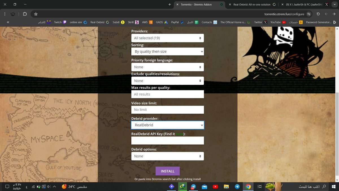Viewport: 339px width, 191px height.
Task: Open the Debrid options dropdown
Action: [168, 156]
